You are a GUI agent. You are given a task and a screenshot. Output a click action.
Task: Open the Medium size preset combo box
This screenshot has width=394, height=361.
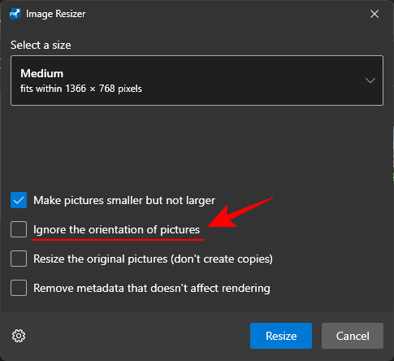[x=197, y=80]
